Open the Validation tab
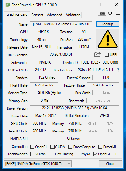This screenshot has width=126, height=171. pyautogui.click(x=73, y=15)
